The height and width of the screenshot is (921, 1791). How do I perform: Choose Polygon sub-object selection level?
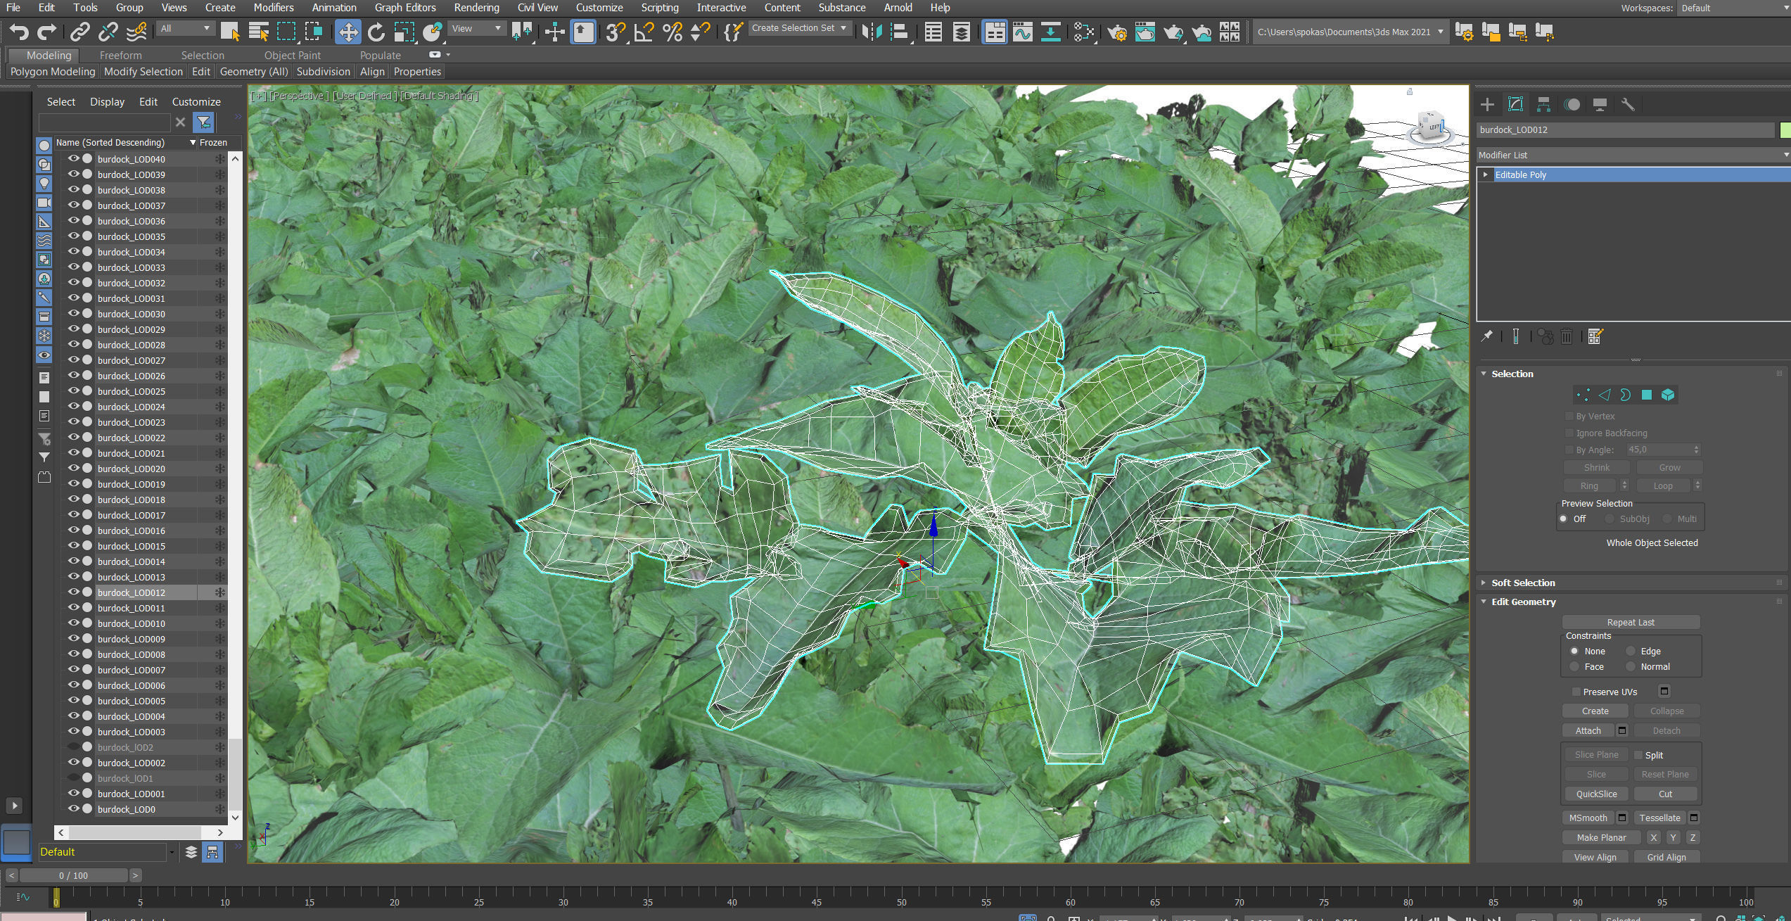(x=1646, y=395)
